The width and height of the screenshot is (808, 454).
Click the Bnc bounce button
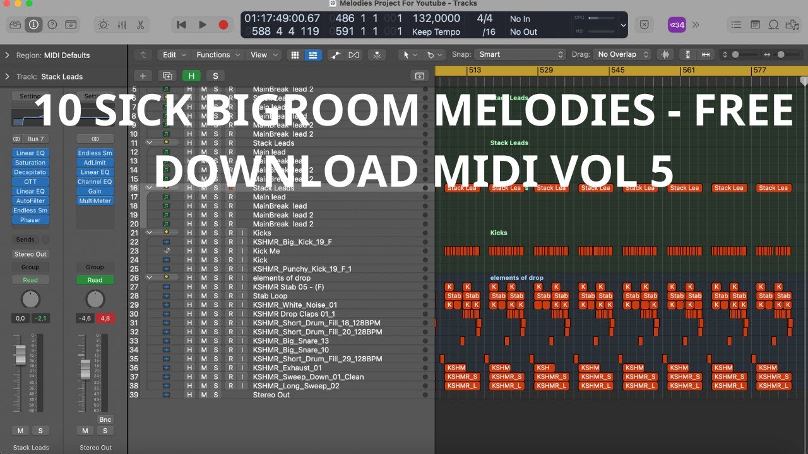(x=105, y=419)
